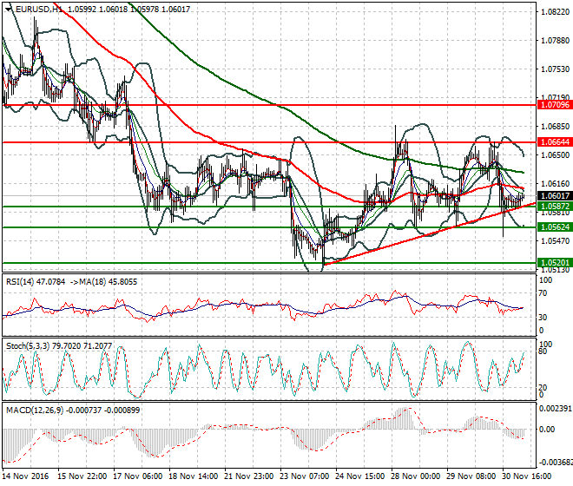This screenshot has width=573, height=486.
Task: Select the 1.06850 price scale value
Action: tap(555, 127)
